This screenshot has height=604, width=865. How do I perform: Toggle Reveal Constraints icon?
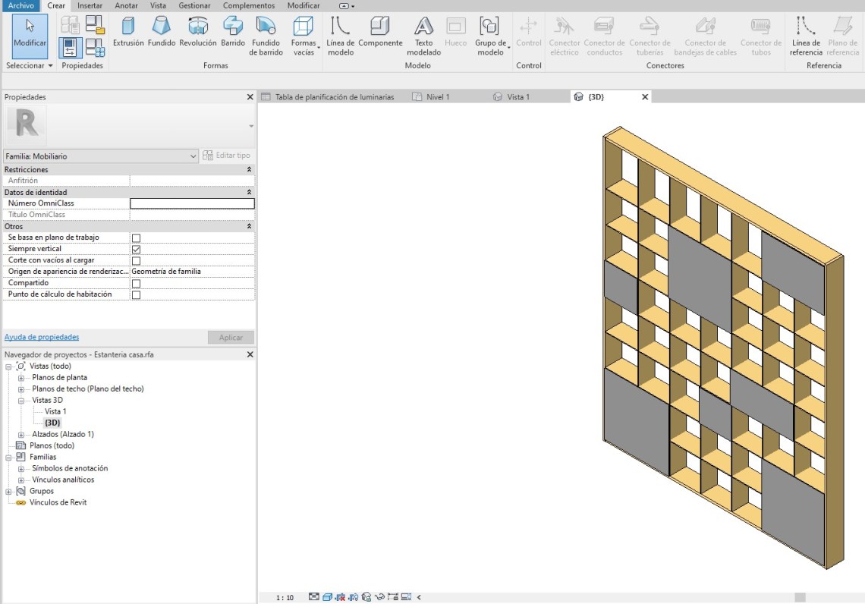pyautogui.click(x=393, y=597)
